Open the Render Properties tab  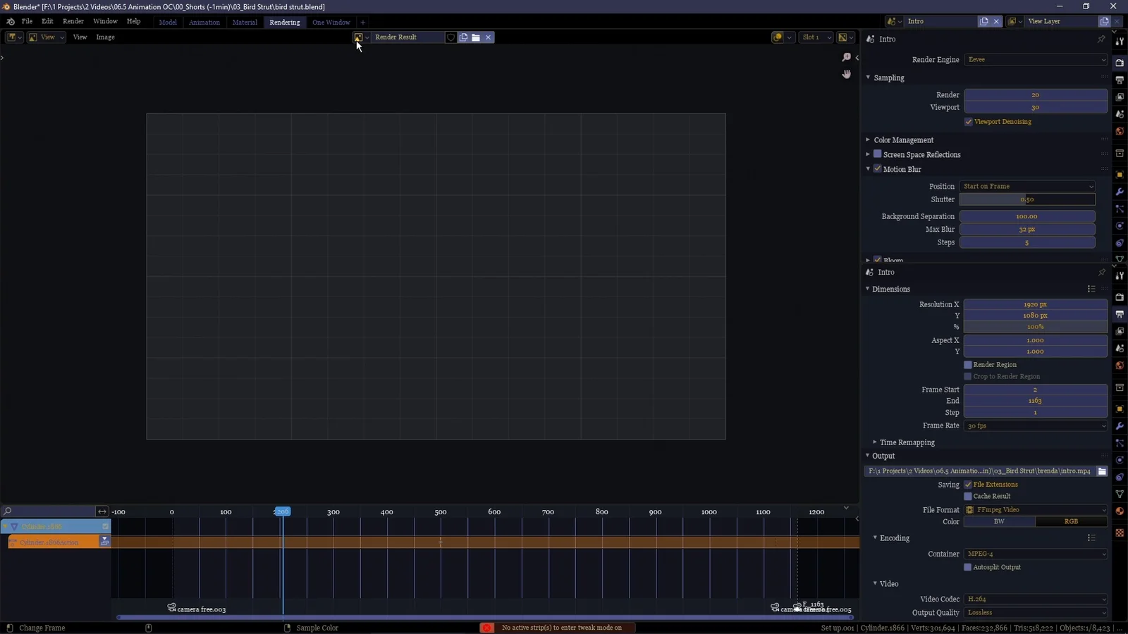pos(1120,63)
